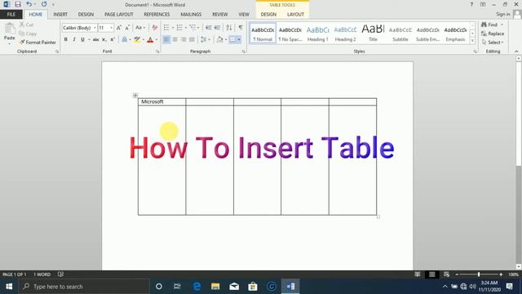Click the table move handle at top-left corner
The height and width of the screenshot is (294, 522).
coord(135,96)
